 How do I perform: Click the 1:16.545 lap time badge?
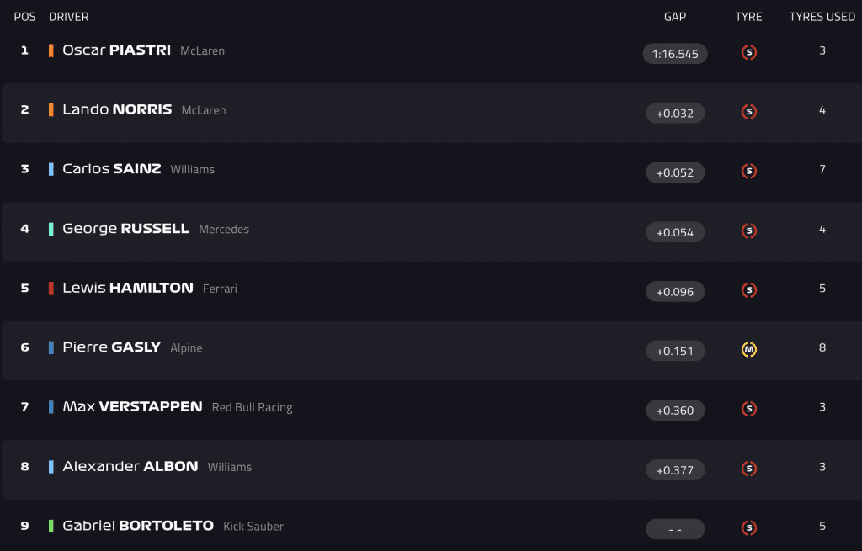pyautogui.click(x=675, y=54)
